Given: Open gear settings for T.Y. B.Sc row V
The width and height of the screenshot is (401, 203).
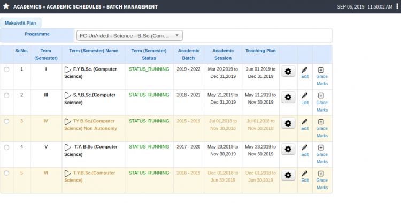Looking at the screenshot, I should (288, 149).
